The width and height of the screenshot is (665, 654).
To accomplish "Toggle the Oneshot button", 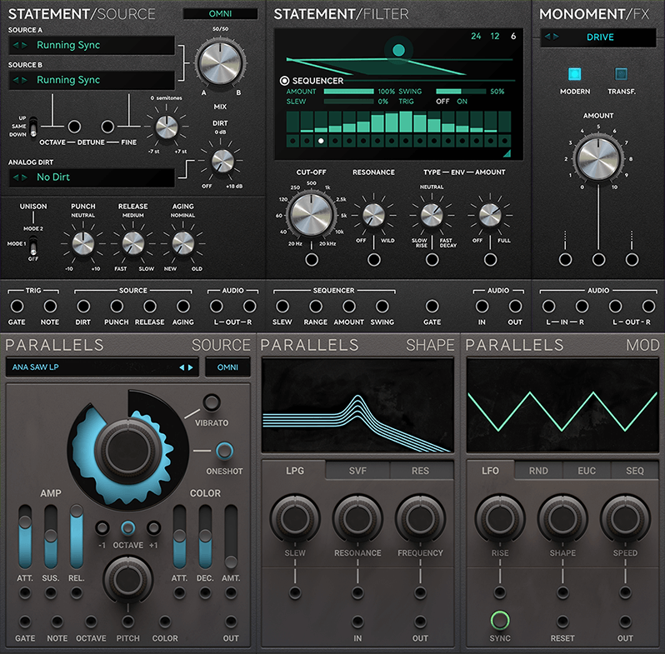I will 223,451.
